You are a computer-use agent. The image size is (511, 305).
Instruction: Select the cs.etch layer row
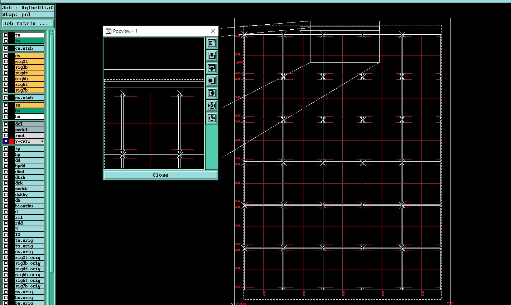point(29,48)
